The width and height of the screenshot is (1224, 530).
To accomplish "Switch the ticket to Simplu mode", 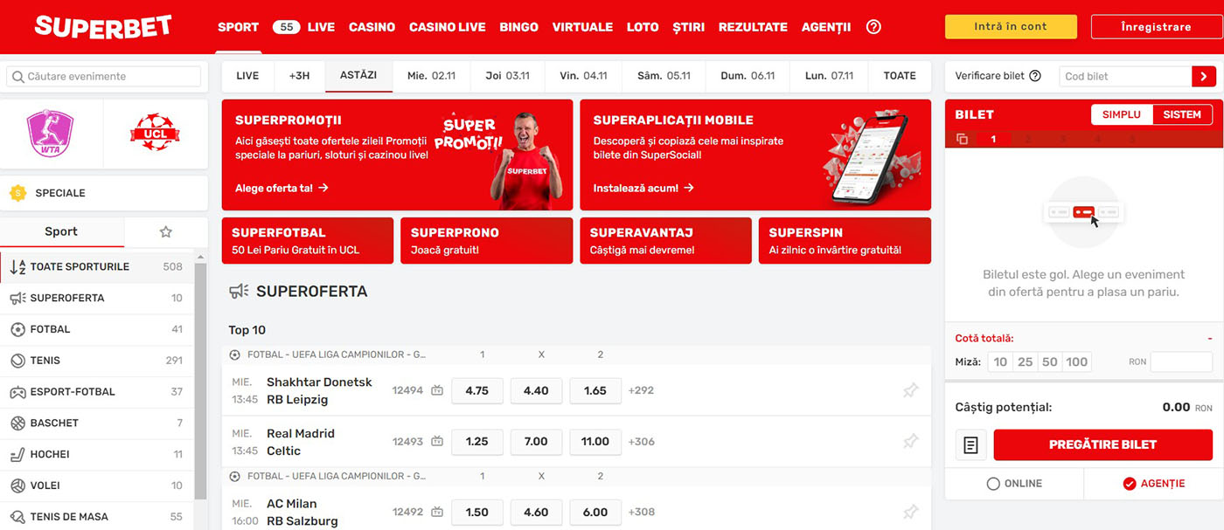I will 1122,114.
